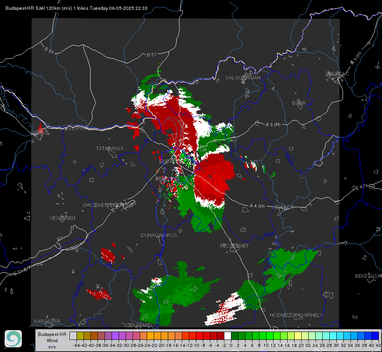This screenshot has height=352, width=382.
Task: Click the 'A 4 (H)' road label
Action: [257, 206]
